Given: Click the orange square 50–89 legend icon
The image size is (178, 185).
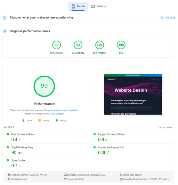Looking at the screenshot, I should click(40, 120).
